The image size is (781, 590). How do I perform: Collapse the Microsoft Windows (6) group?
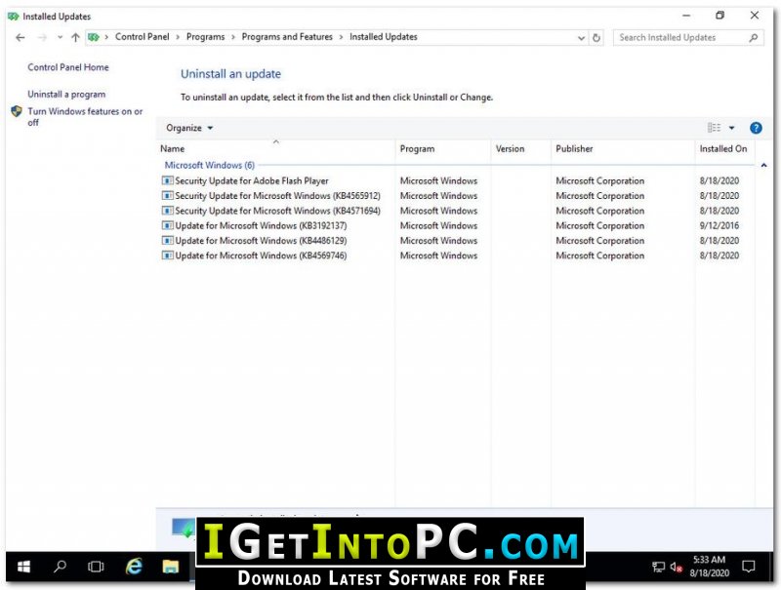763,165
